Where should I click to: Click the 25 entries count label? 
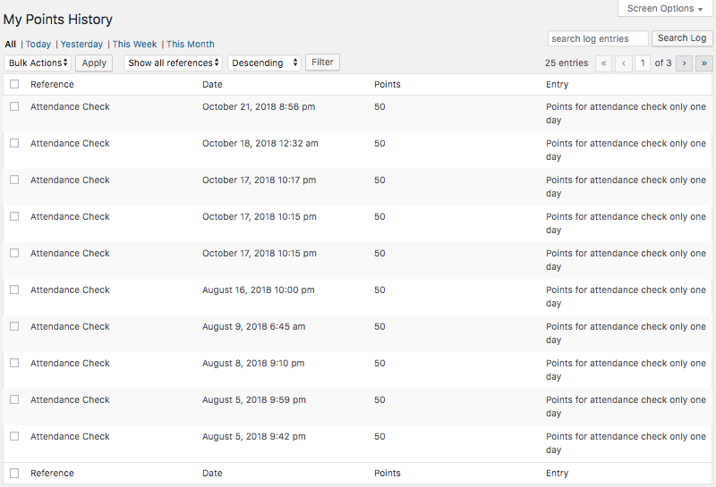click(x=567, y=63)
